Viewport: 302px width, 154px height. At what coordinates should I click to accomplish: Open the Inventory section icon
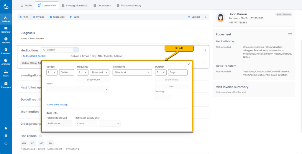click(x=6, y=51)
